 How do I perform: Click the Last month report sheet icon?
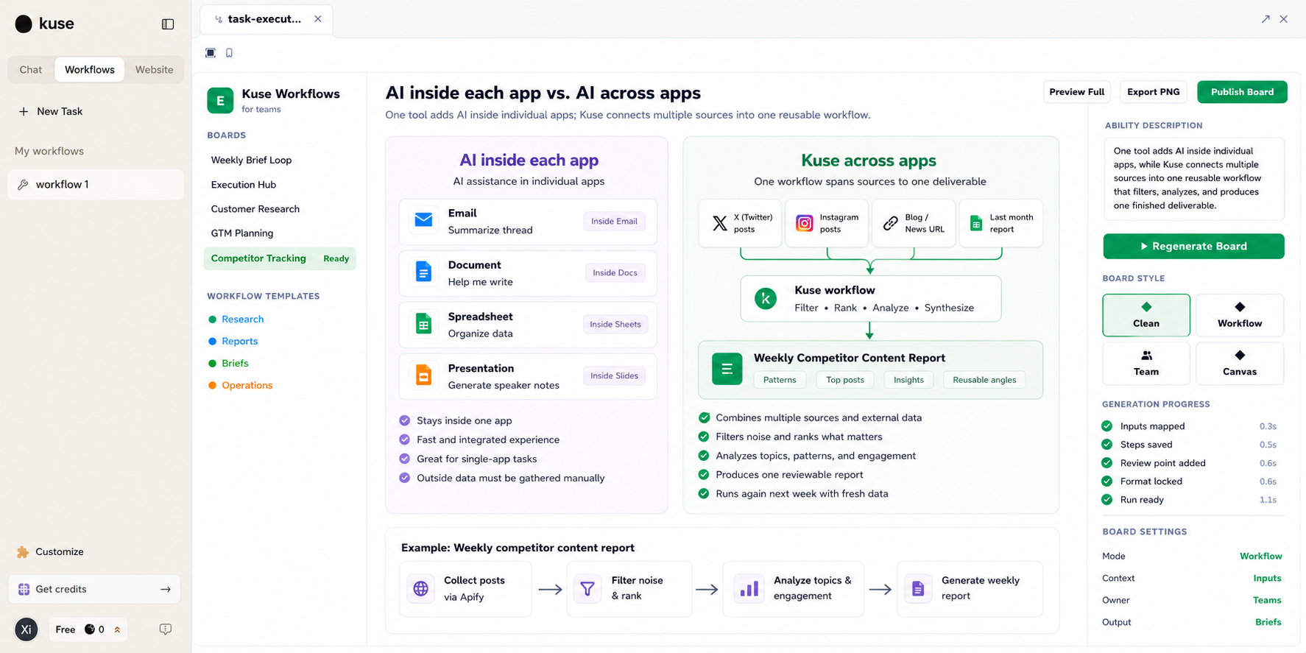tap(976, 223)
